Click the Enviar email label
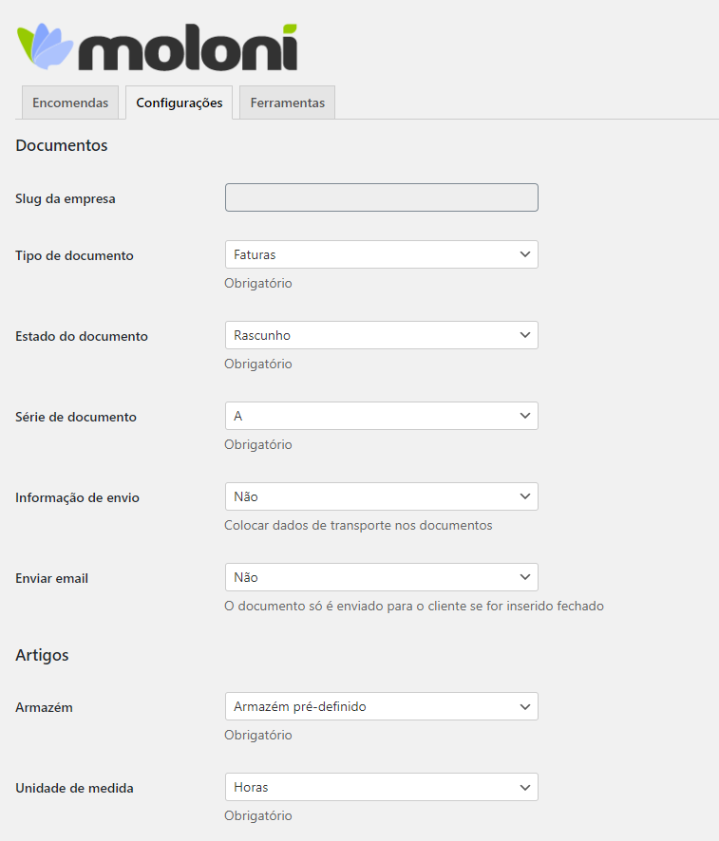The height and width of the screenshot is (841, 719). pos(51,578)
